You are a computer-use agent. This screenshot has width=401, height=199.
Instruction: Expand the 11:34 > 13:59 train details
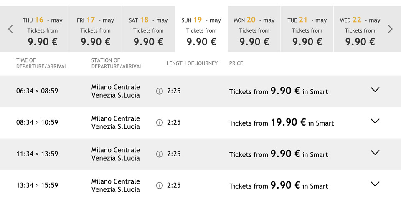pyautogui.click(x=375, y=153)
